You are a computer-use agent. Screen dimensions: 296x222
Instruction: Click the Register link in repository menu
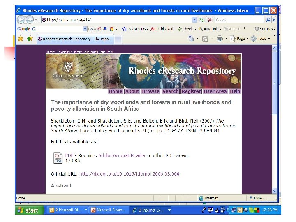click(191, 91)
